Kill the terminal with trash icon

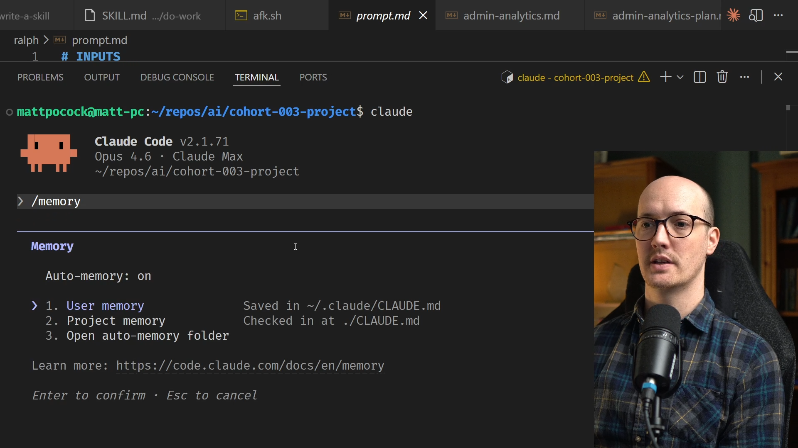point(722,77)
